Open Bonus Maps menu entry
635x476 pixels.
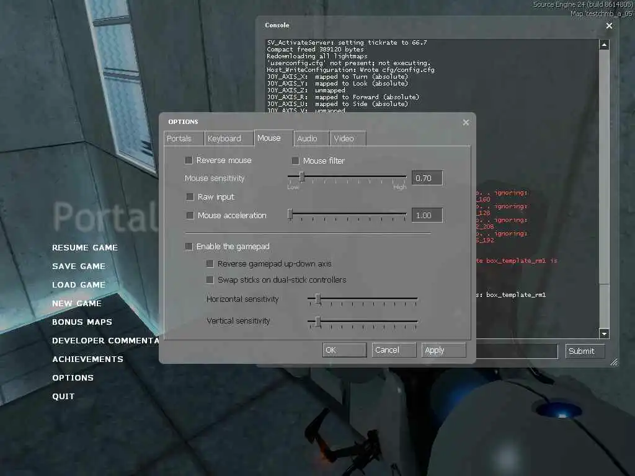pyautogui.click(x=82, y=322)
